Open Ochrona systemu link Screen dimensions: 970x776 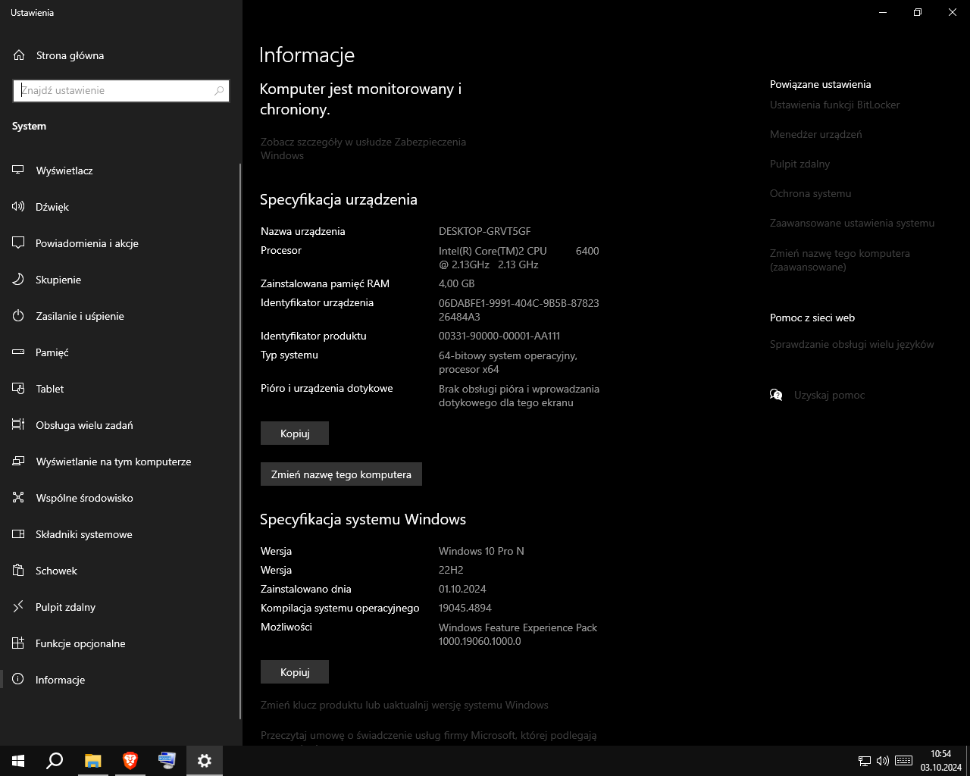coord(810,193)
